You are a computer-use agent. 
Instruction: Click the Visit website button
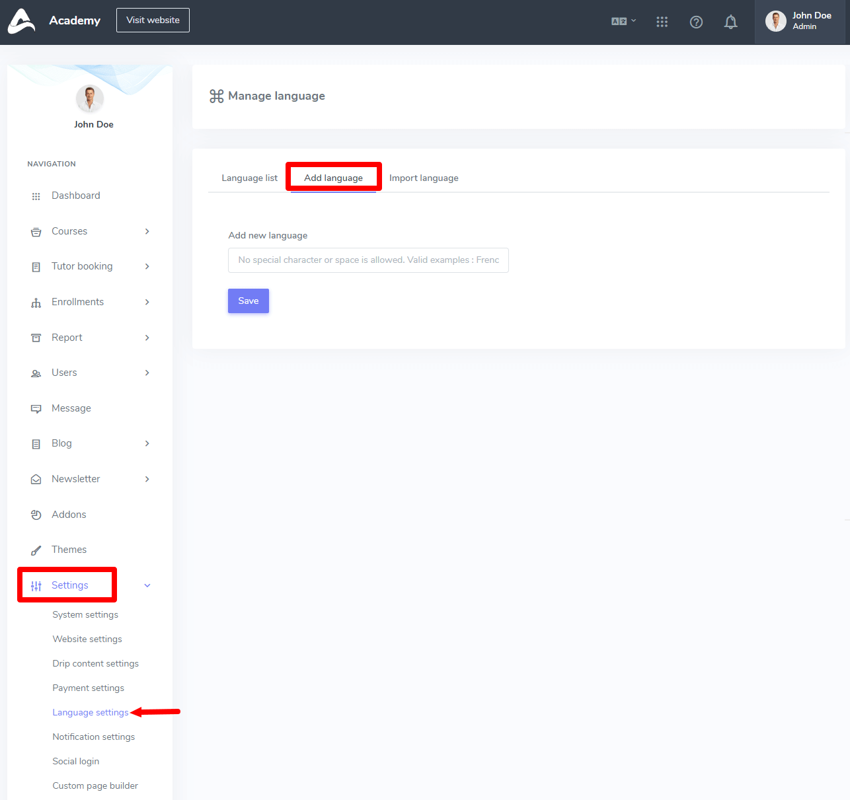(x=153, y=20)
